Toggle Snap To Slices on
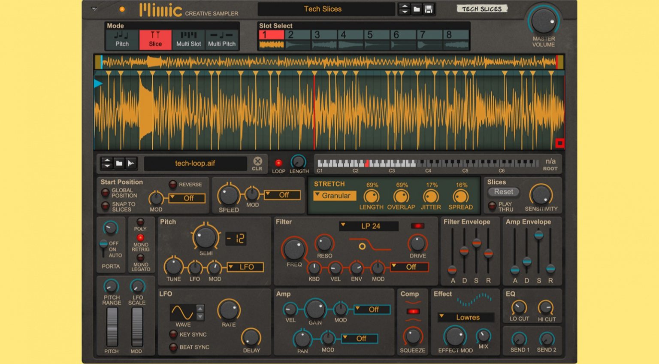659x364 pixels. tap(104, 206)
